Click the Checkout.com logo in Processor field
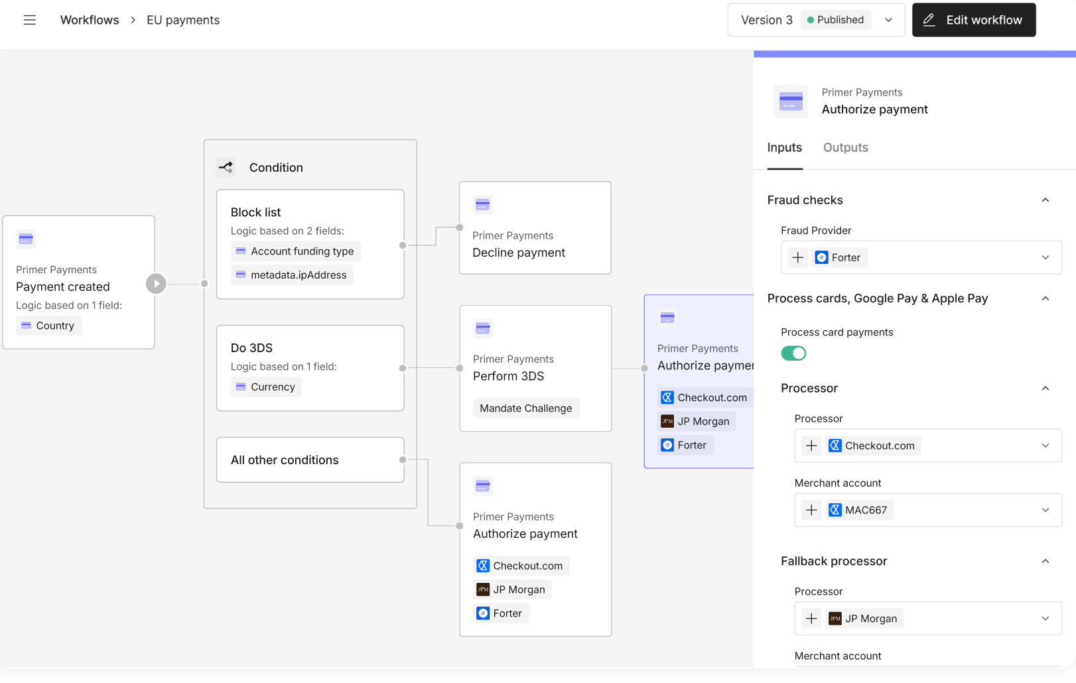The image size is (1076, 683). [835, 446]
